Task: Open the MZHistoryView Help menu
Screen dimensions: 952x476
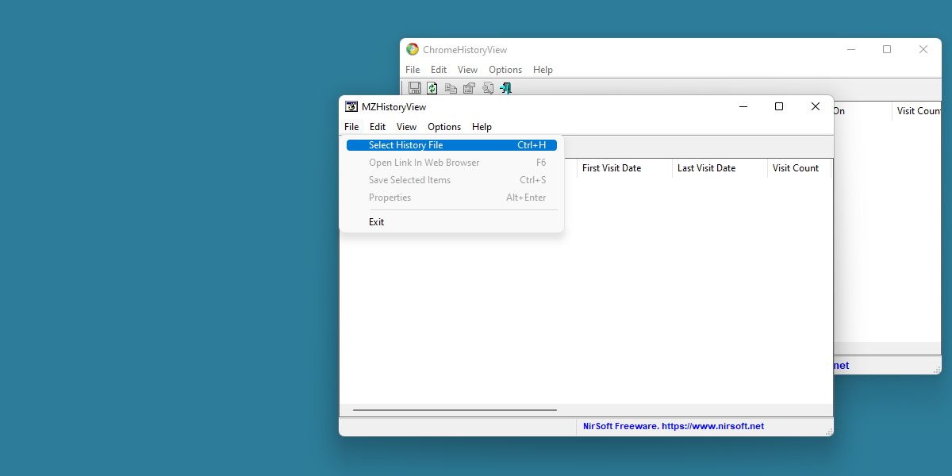Action: point(482,127)
